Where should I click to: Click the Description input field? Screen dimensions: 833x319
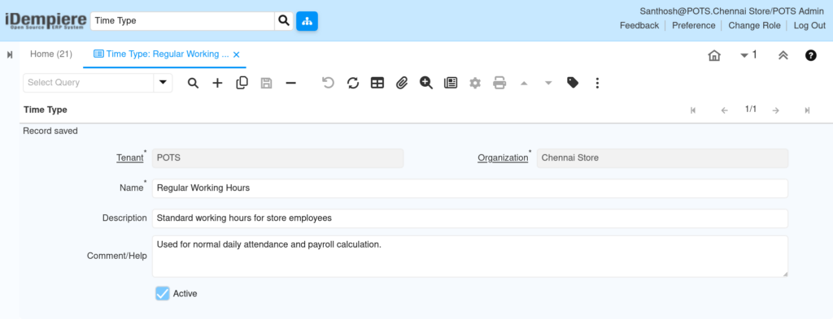(469, 218)
